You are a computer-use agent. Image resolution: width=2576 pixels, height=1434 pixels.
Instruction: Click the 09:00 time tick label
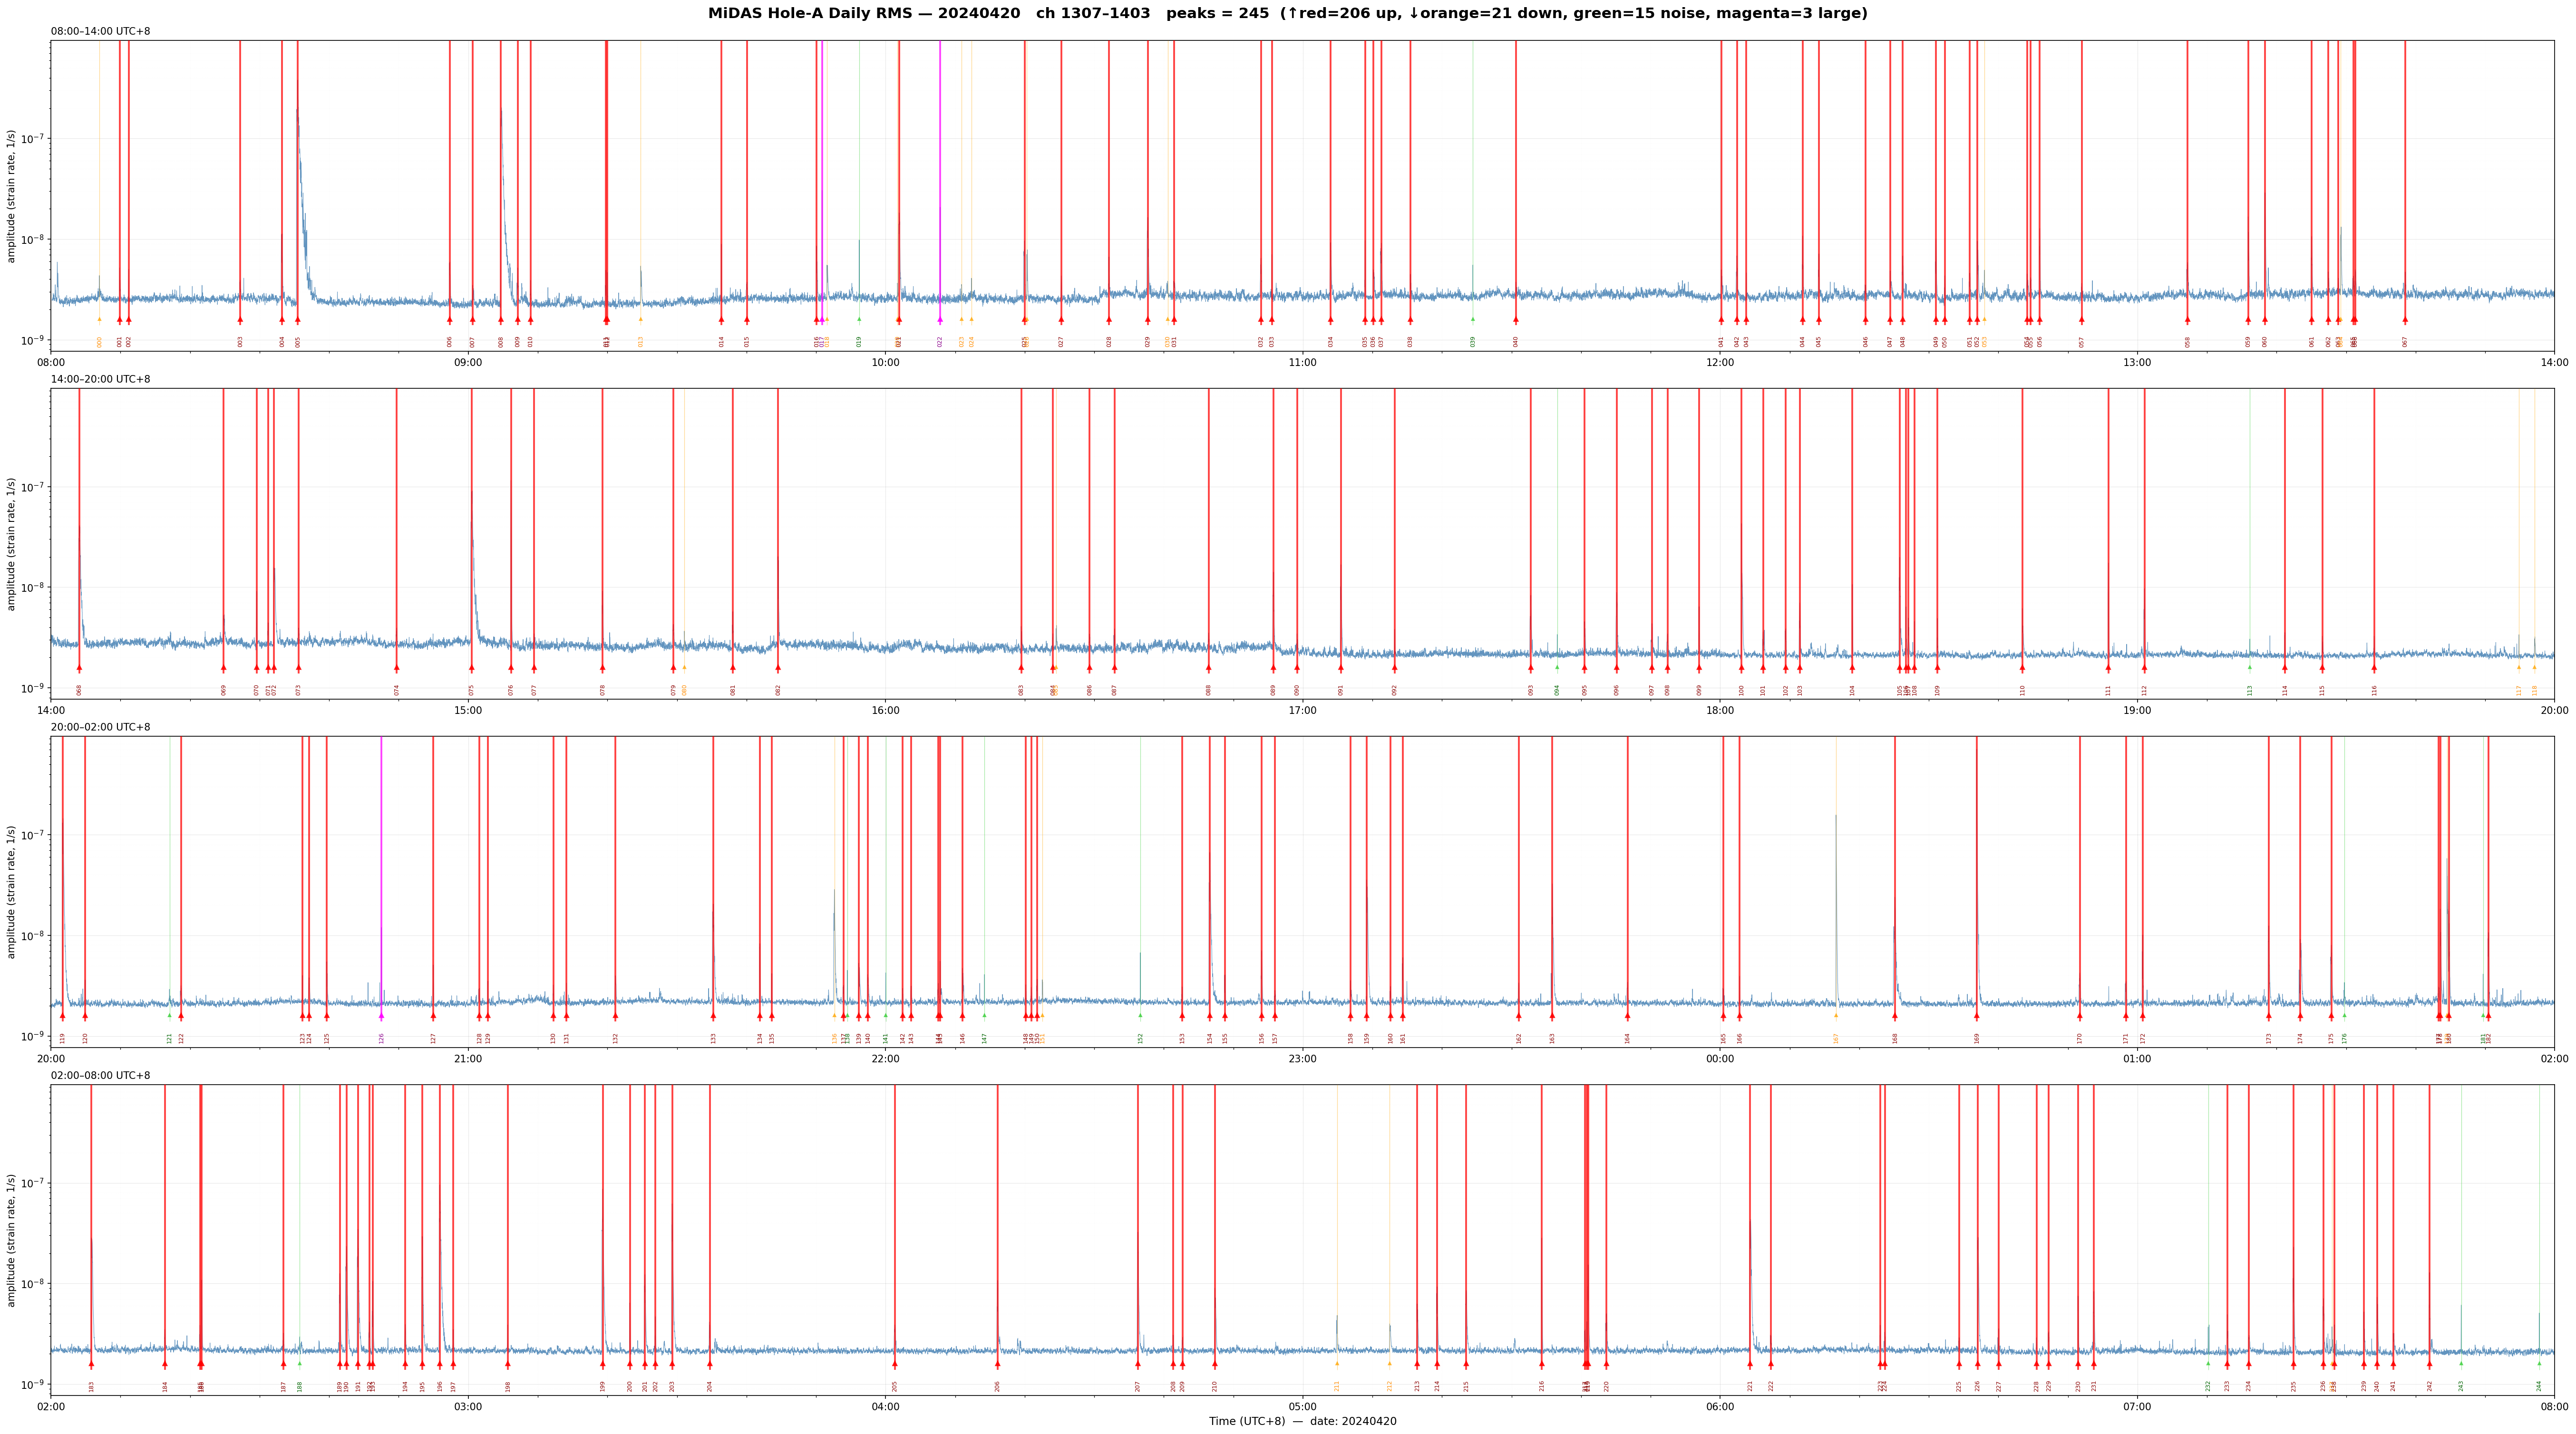[468, 363]
